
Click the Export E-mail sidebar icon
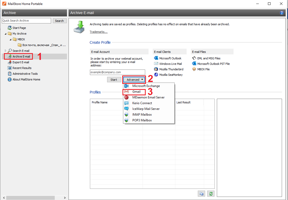pos(10,62)
